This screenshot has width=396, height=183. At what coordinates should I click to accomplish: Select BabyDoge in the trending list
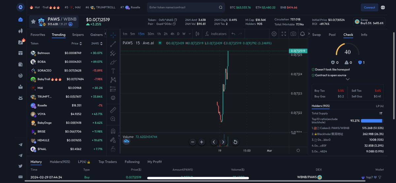[x=67, y=123]
